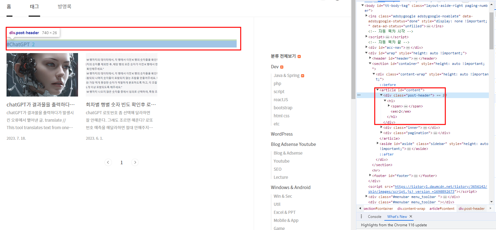Open the bootstrap category link
This screenshot has width=496, height=230.
tap(283, 108)
